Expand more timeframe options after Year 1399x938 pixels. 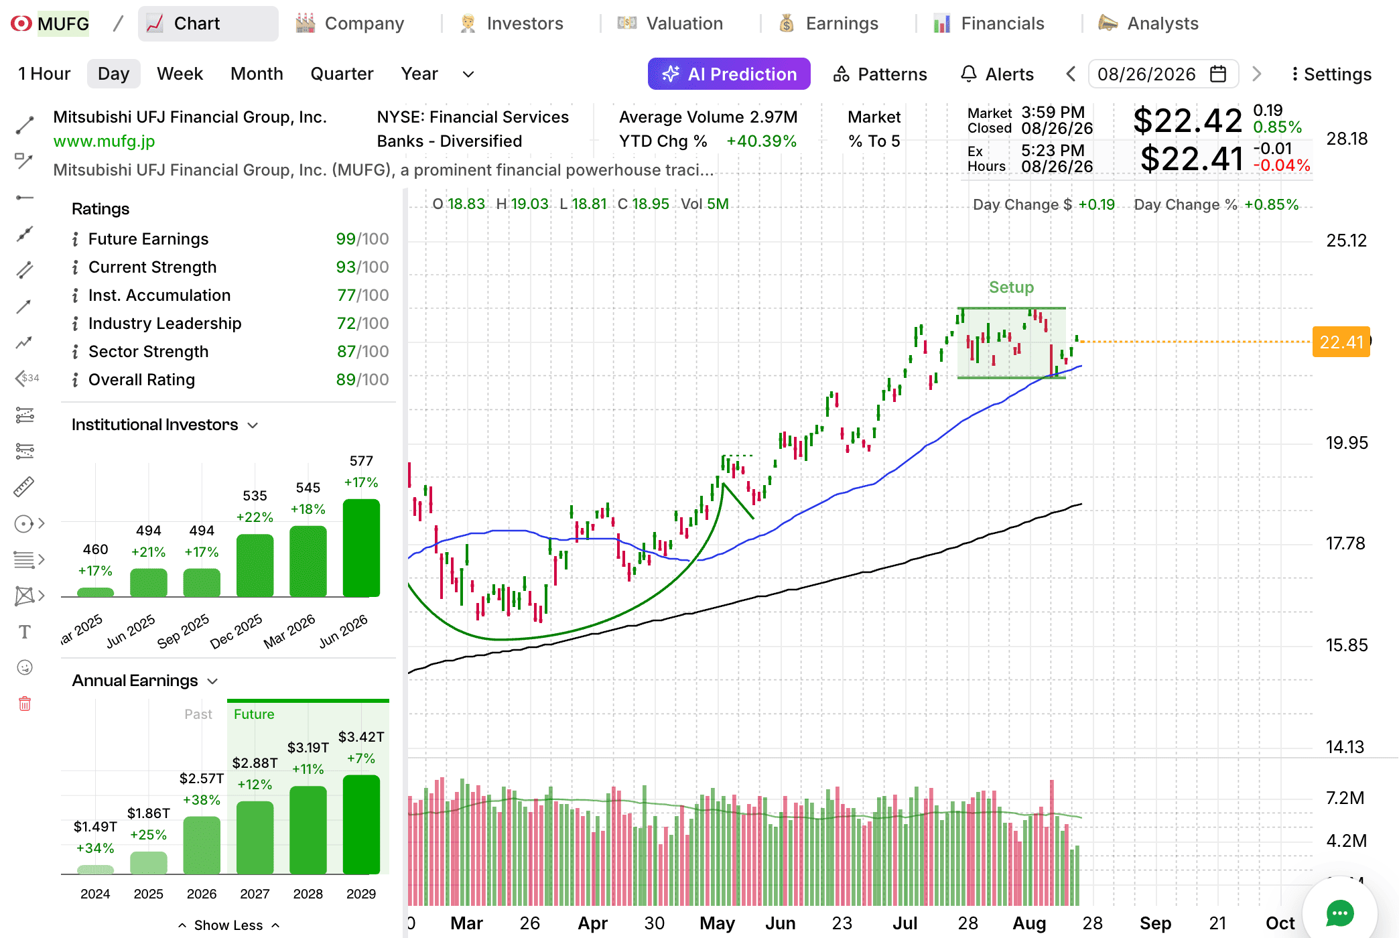pyautogui.click(x=468, y=74)
